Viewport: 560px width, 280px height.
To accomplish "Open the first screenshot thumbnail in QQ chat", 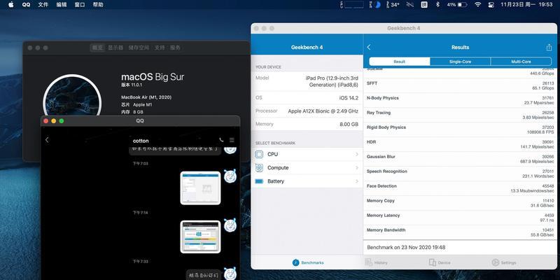I will 200,188.
